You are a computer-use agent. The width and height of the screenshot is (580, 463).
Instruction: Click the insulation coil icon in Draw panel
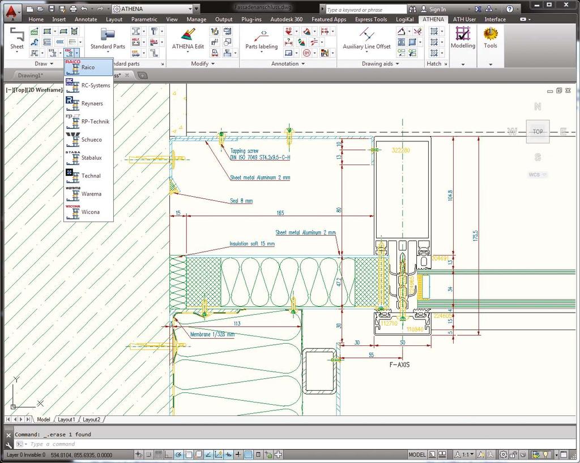point(60,42)
